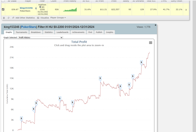Open the Achievements tab
The width and height of the screenshot is (196, 132).
coord(78,32)
